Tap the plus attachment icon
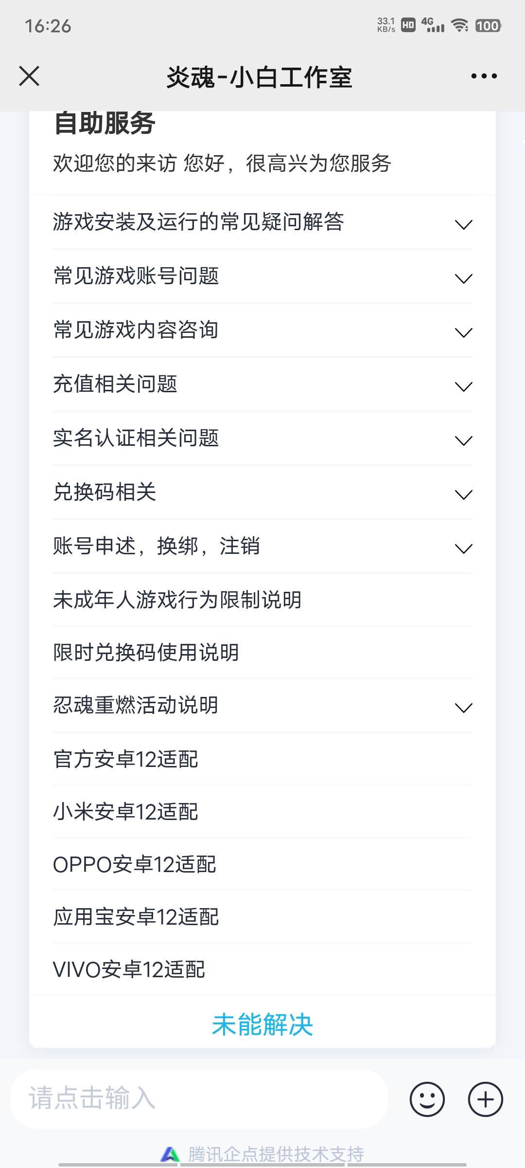Viewport: 525px width, 1168px height. click(485, 1099)
